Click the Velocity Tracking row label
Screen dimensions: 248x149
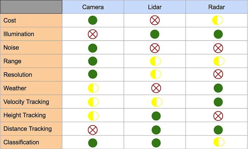(26, 102)
